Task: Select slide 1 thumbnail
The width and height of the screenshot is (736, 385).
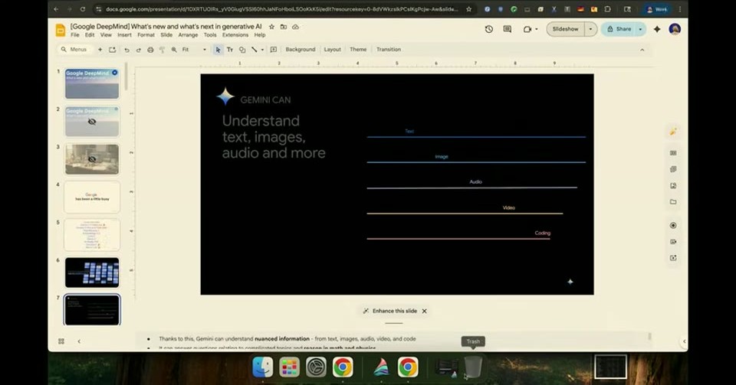Action: tap(92, 84)
